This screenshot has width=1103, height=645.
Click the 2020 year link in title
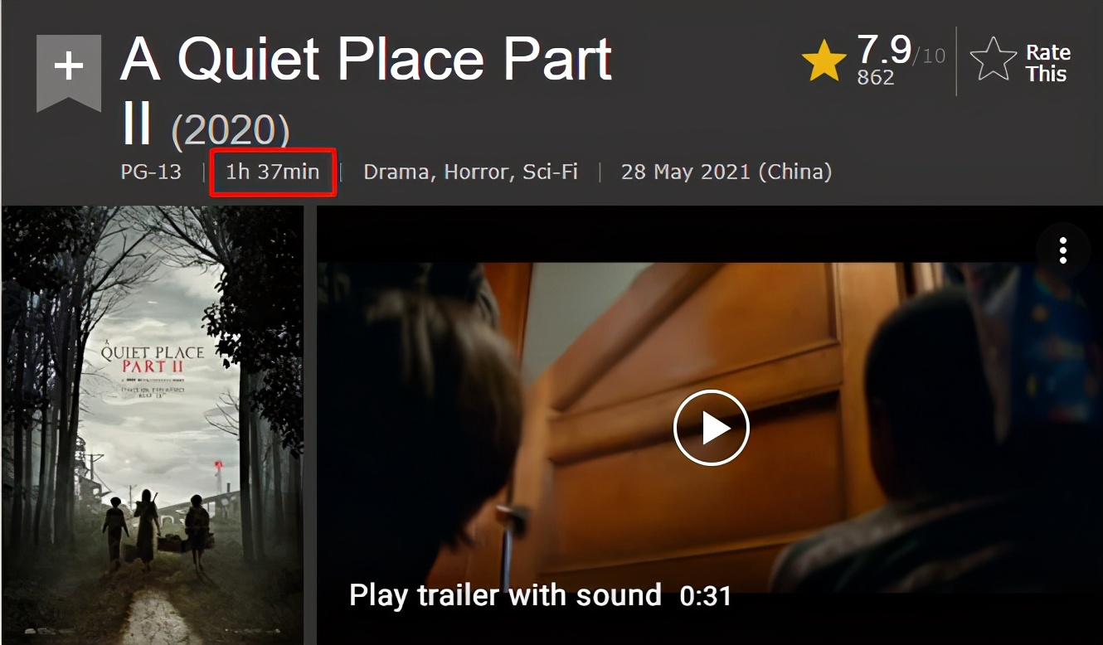coord(231,130)
